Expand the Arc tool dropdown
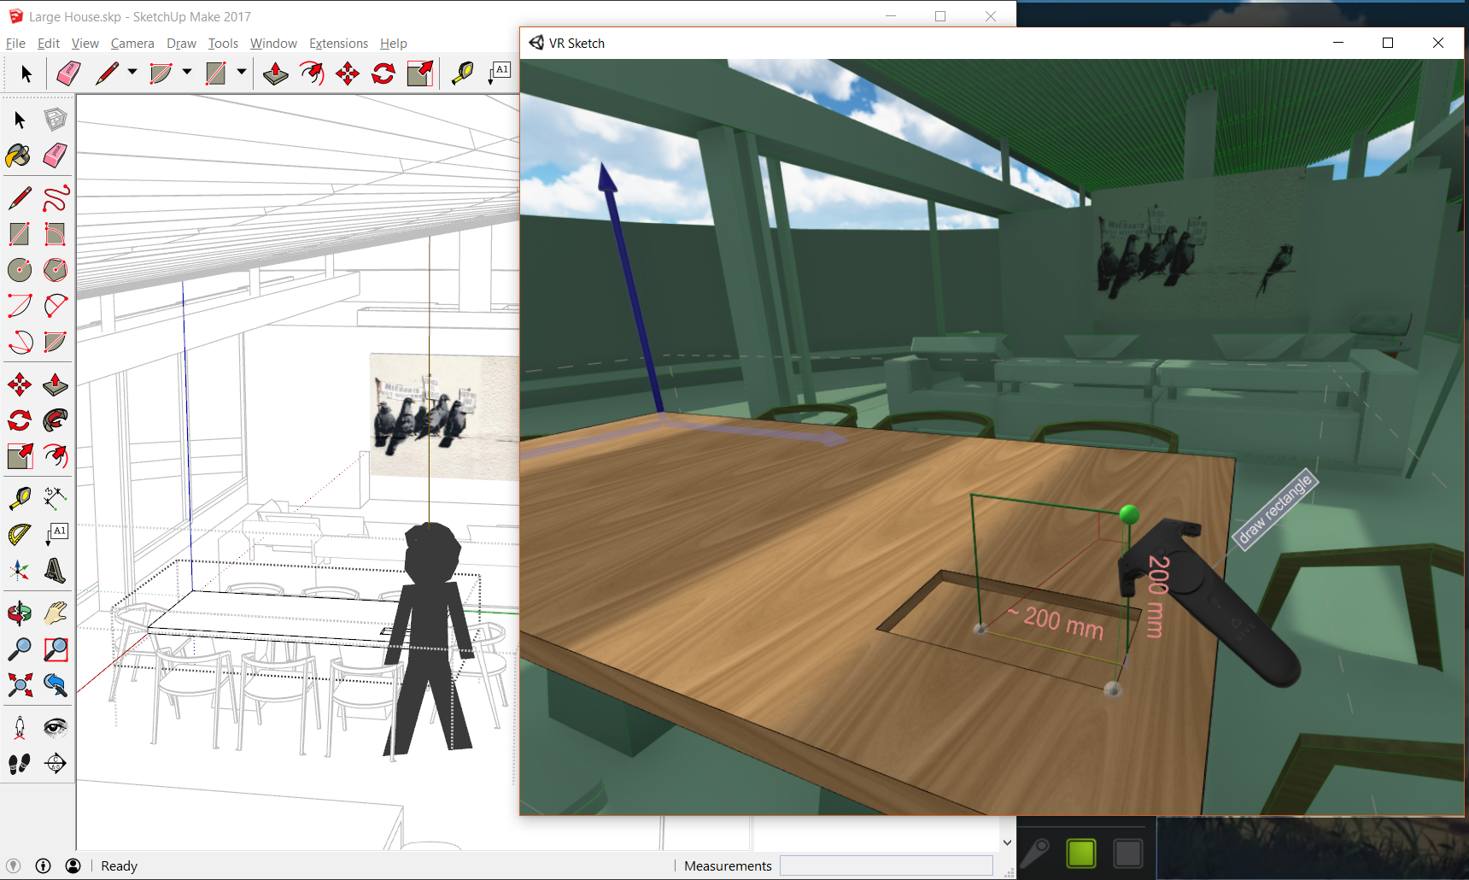The width and height of the screenshot is (1469, 880). point(187,73)
